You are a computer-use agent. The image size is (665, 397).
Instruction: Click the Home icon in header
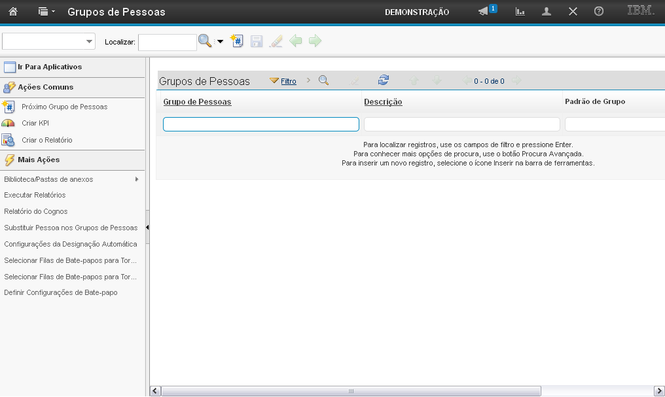tap(12, 12)
